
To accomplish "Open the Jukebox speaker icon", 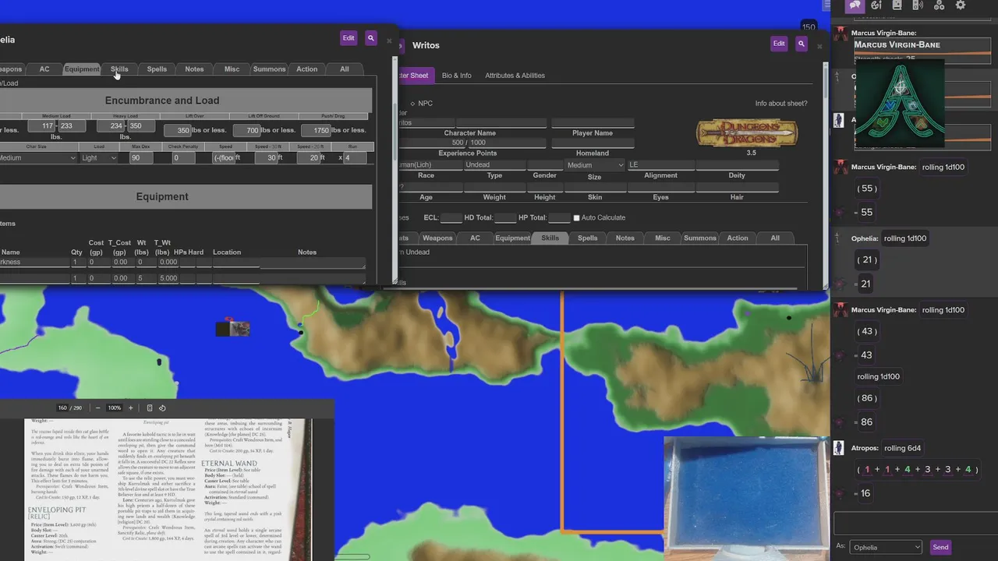I will tap(918, 5).
